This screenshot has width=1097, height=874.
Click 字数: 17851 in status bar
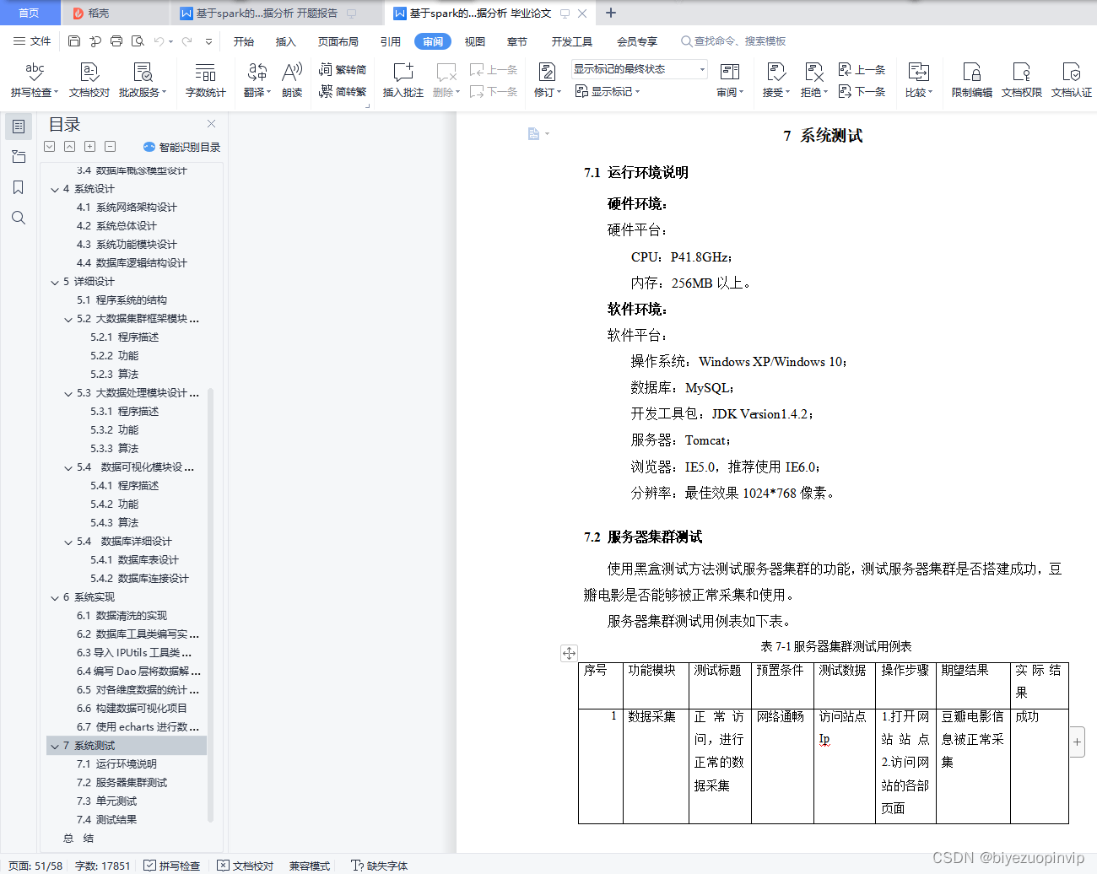[x=103, y=866]
